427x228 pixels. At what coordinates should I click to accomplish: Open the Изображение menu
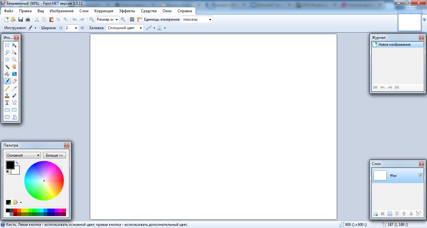(62, 11)
